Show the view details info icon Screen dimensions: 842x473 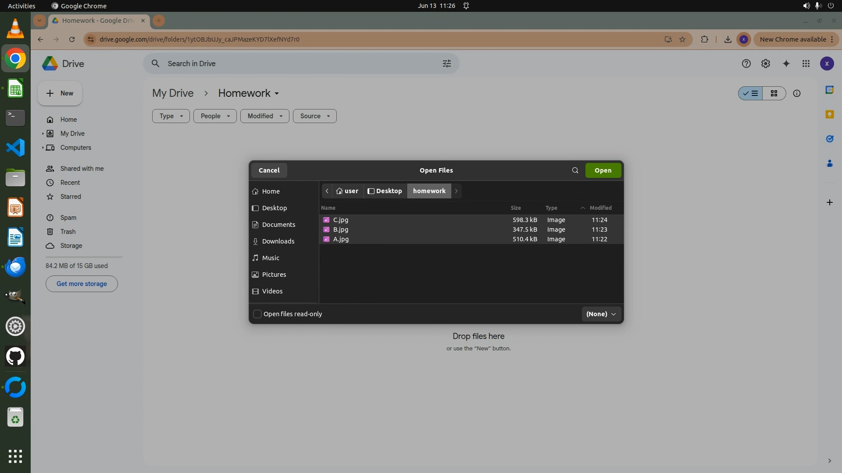(796, 93)
